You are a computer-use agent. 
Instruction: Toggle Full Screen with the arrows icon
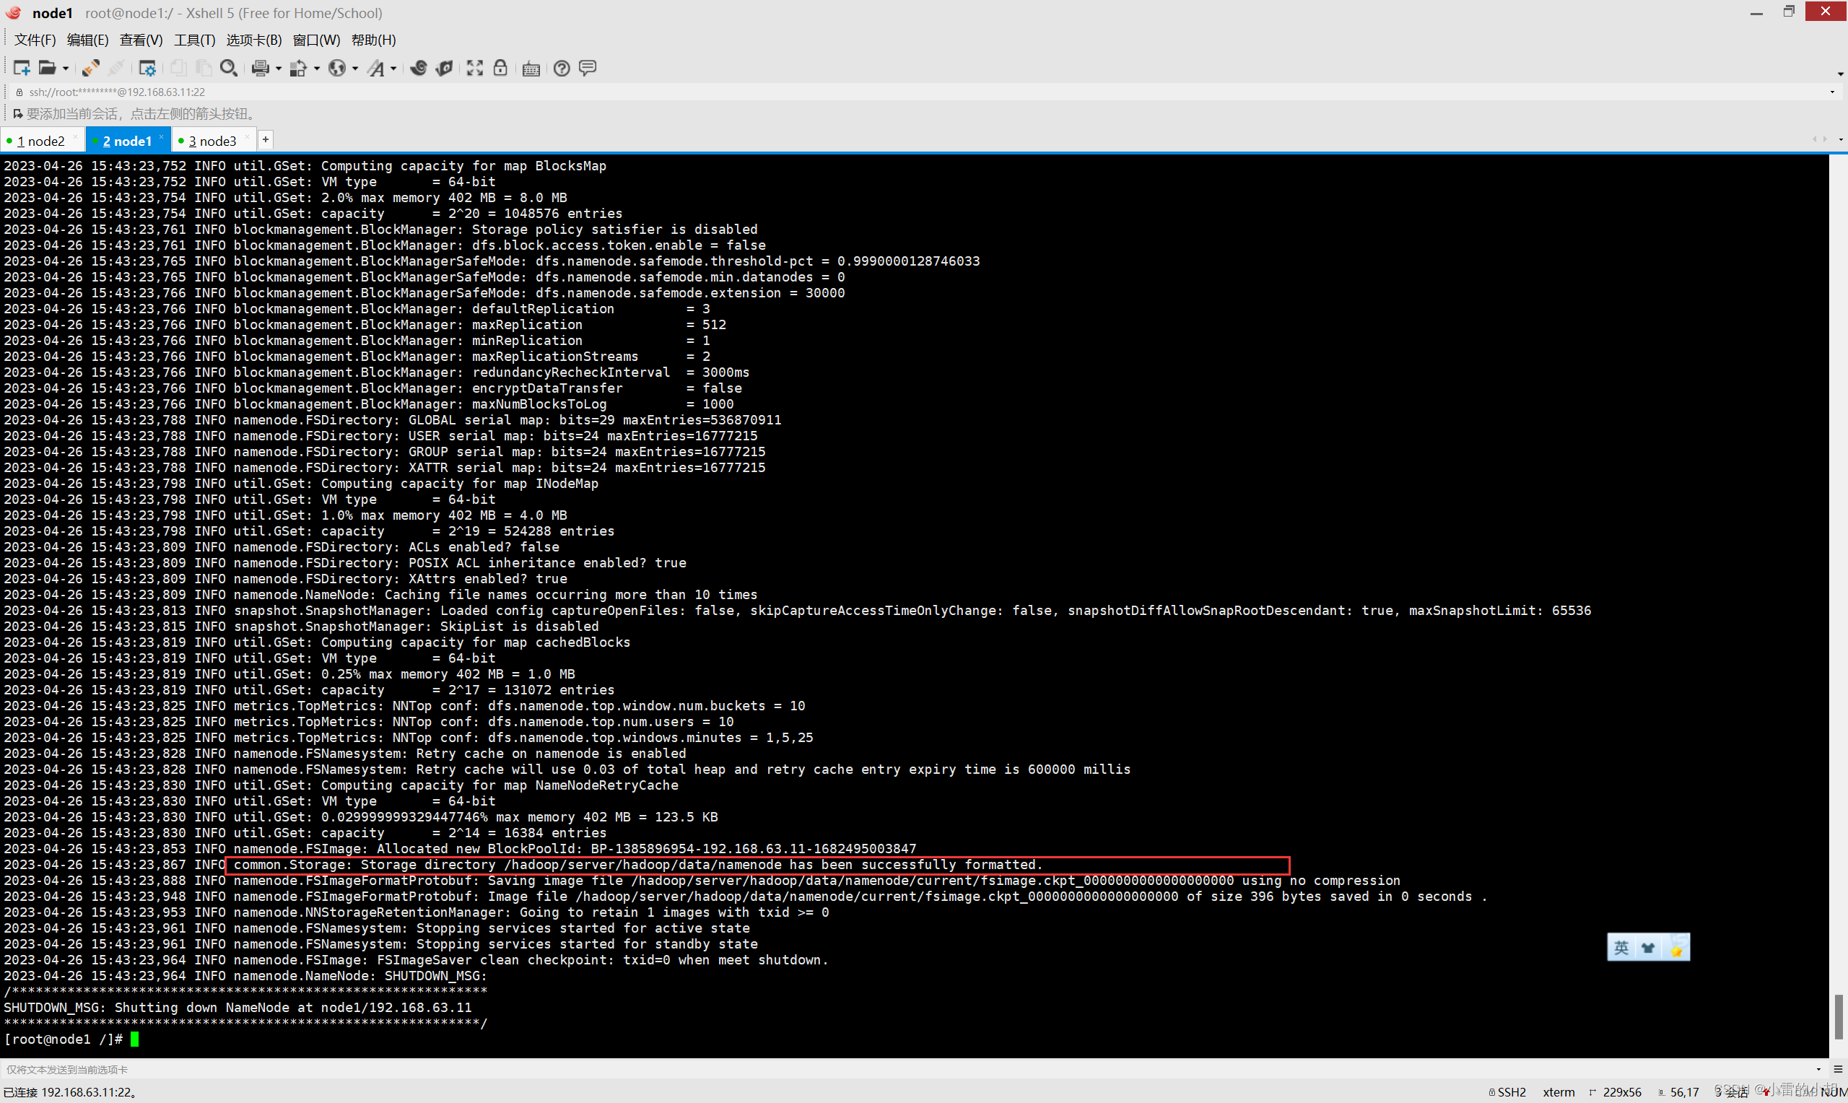475,69
